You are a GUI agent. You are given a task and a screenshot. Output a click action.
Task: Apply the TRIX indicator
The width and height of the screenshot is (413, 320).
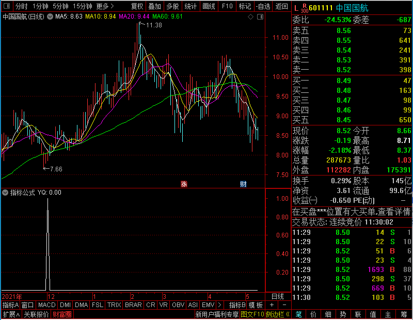click(114, 305)
